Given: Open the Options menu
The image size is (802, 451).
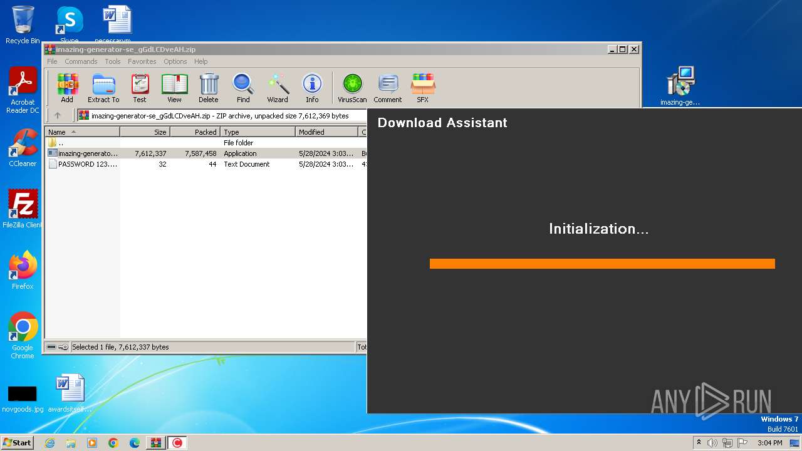Looking at the screenshot, I should click(x=175, y=61).
